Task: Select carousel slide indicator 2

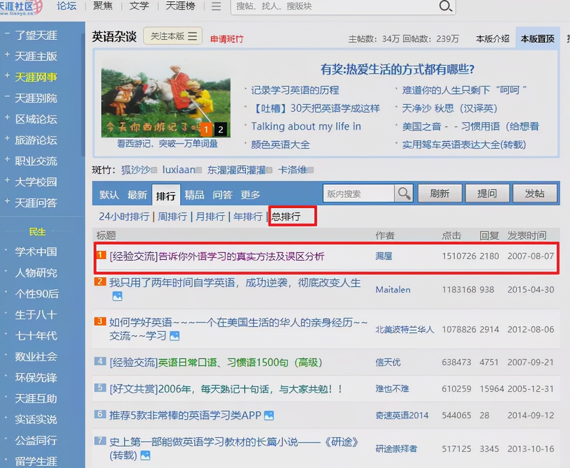Action: [220, 129]
